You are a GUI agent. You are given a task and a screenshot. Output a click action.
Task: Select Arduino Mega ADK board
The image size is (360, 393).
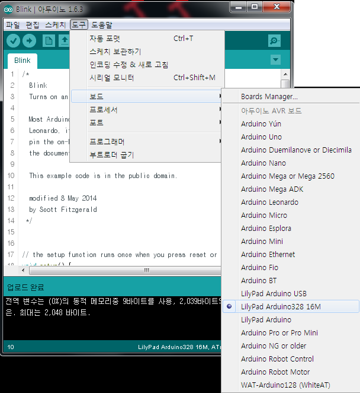tap(291, 189)
